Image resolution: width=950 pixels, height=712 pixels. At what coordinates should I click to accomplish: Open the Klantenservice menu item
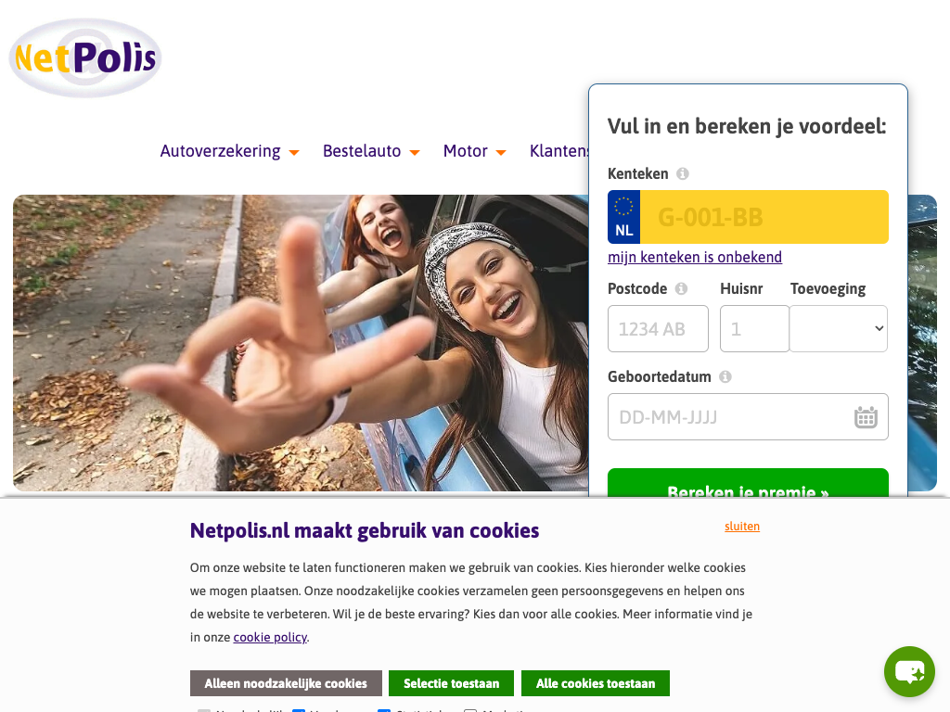pyautogui.click(x=558, y=151)
